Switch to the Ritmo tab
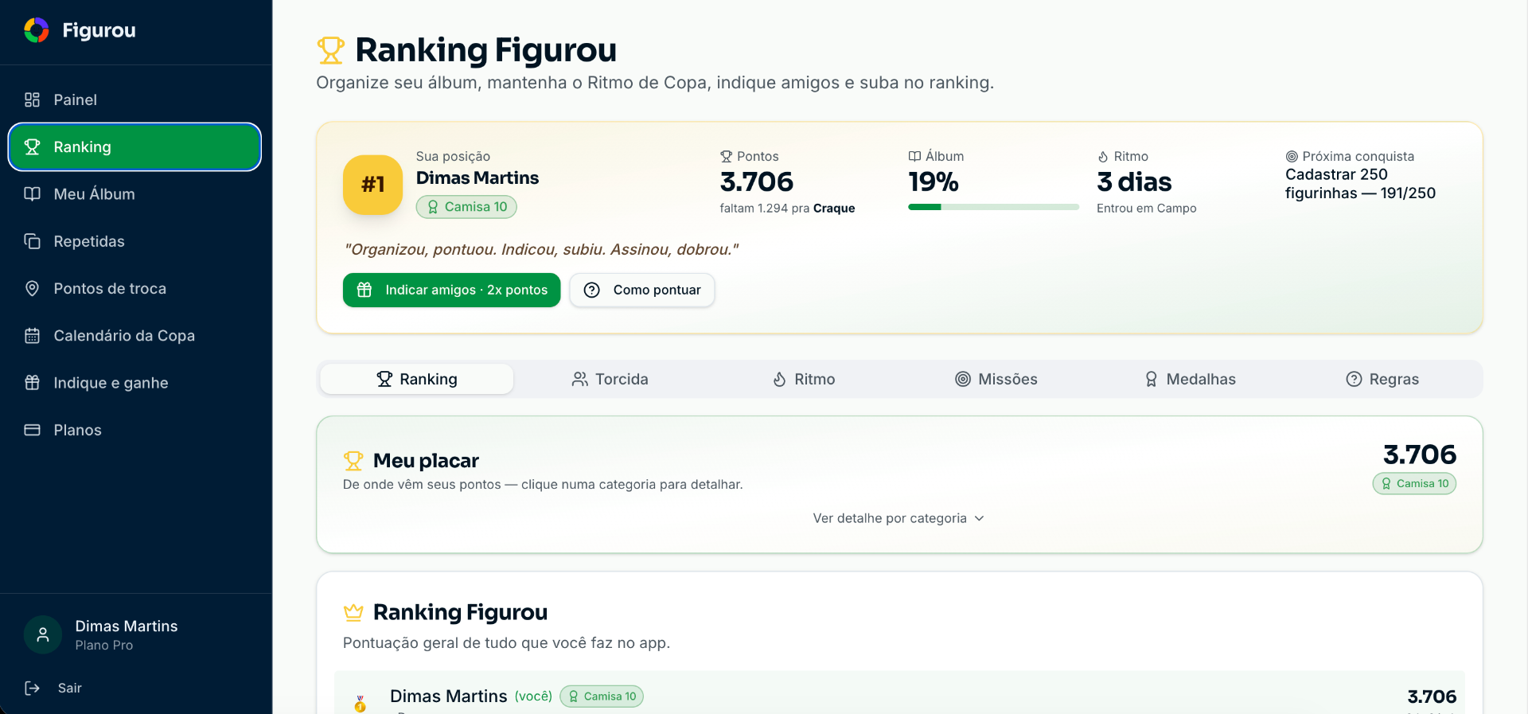The image size is (1528, 714). tap(804, 379)
